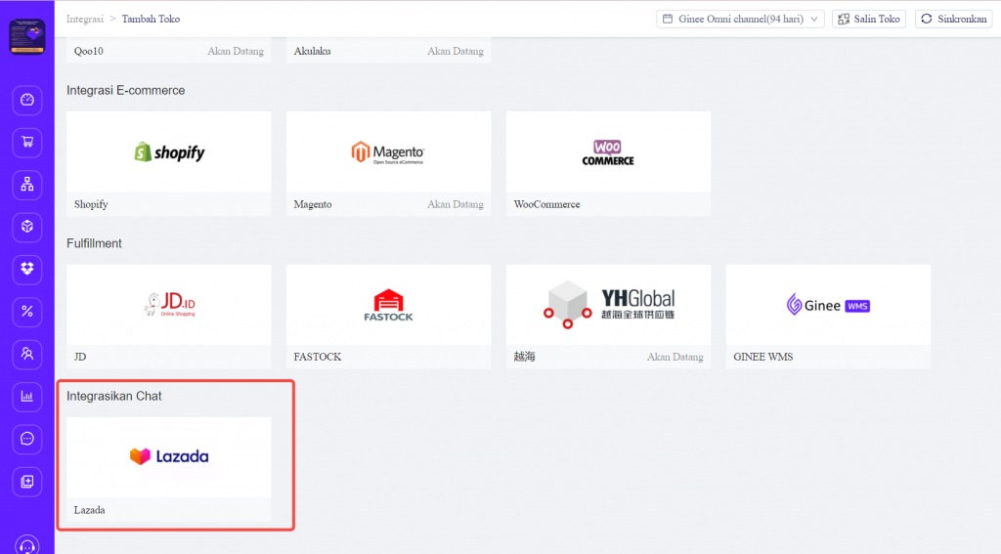Select the Lazada chat integration logo
This screenshot has width=1001, height=554.
click(168, 457)
